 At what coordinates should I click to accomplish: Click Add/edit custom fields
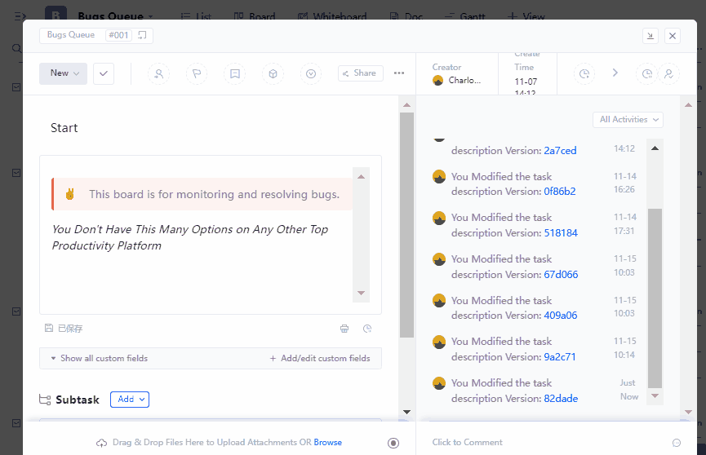click(x=320, y=358)
